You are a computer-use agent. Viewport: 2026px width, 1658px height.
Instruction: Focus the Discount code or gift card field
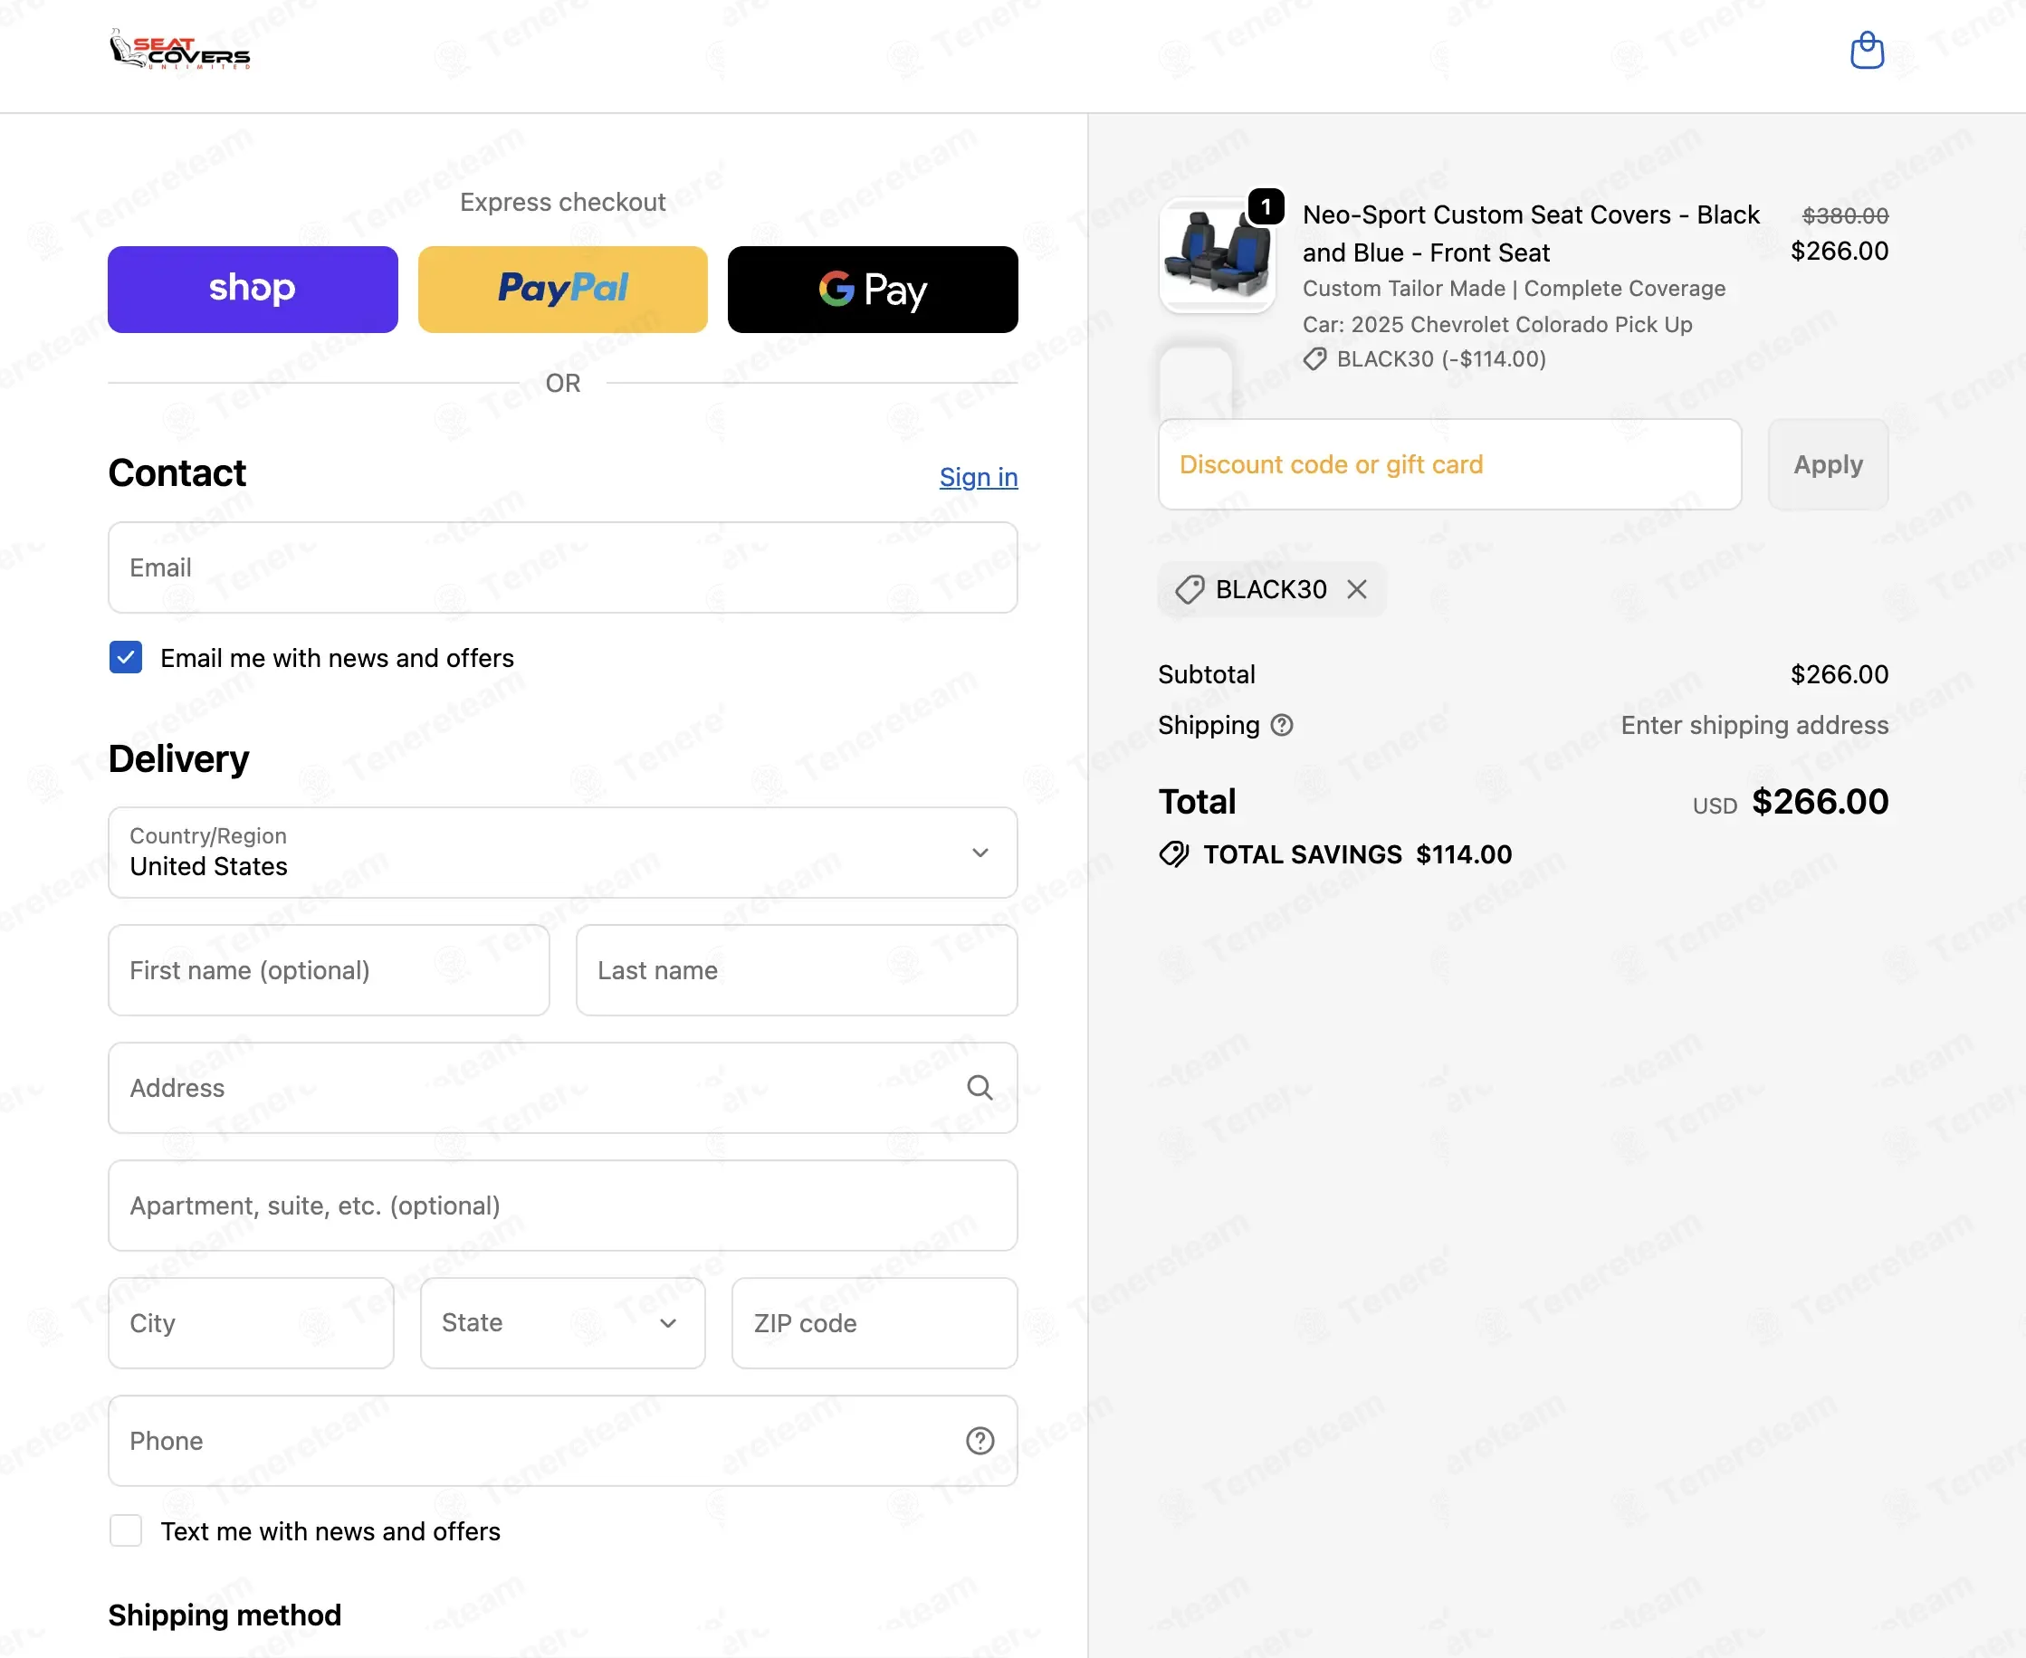click(1450, 464)
